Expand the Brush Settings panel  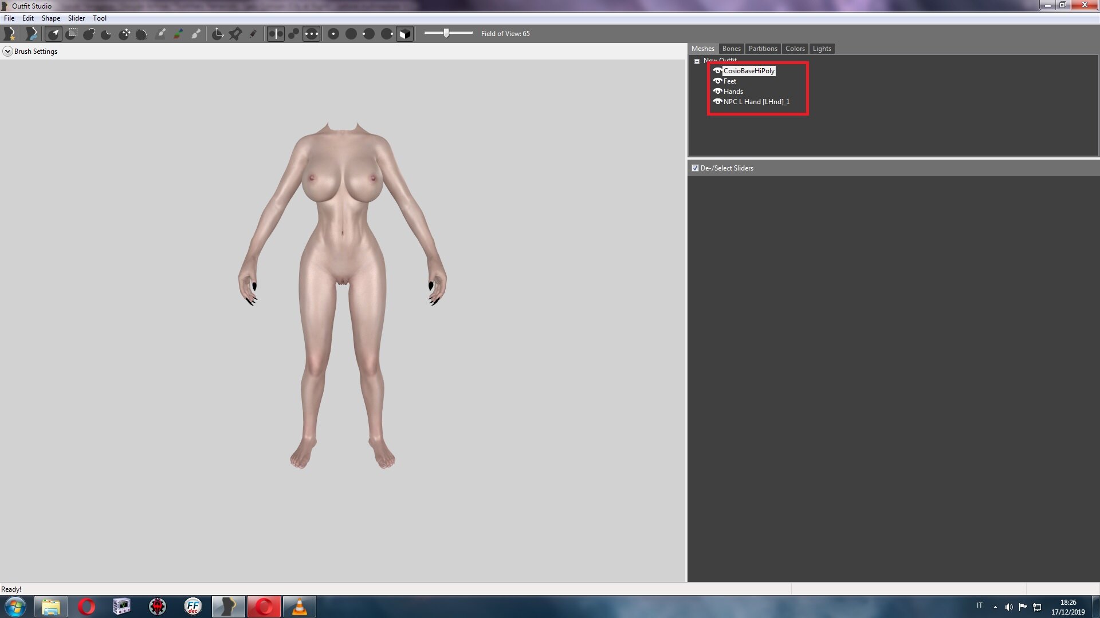[7, 51]
